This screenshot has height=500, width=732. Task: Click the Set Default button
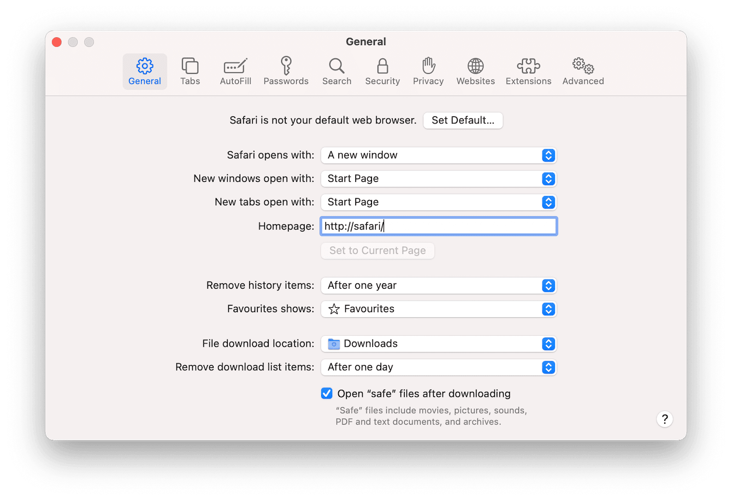[x=463, y=120]
